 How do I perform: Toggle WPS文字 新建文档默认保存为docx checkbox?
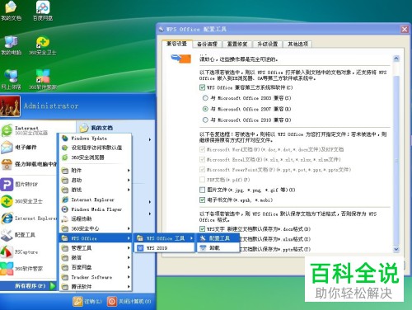point(202,228)
